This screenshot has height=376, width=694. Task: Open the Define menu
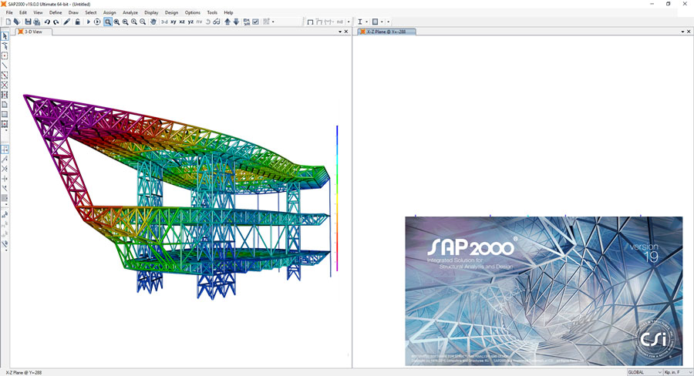point(56,12)
